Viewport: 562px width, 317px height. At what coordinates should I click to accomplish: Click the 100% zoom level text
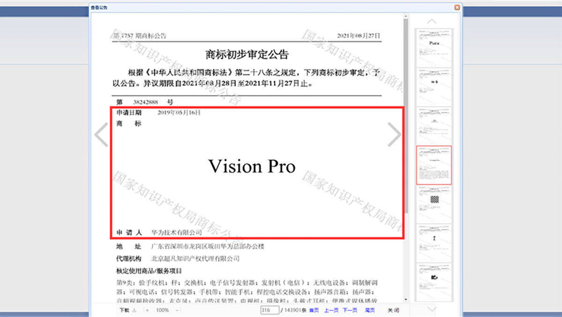pos(162,310)
